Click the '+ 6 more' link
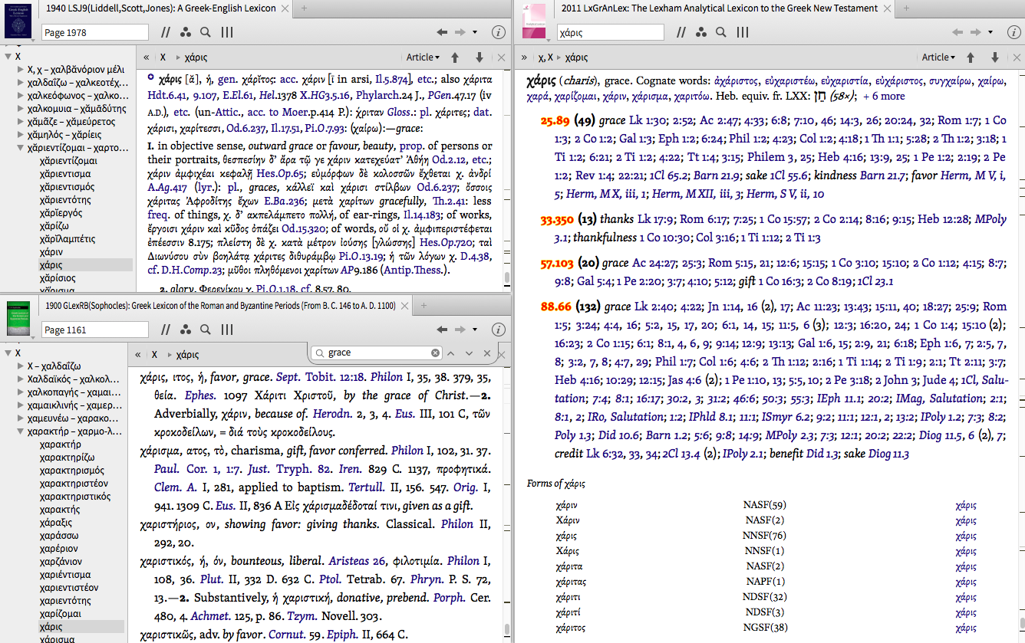This screenshot has height=643, width=1025. point(883,97)
